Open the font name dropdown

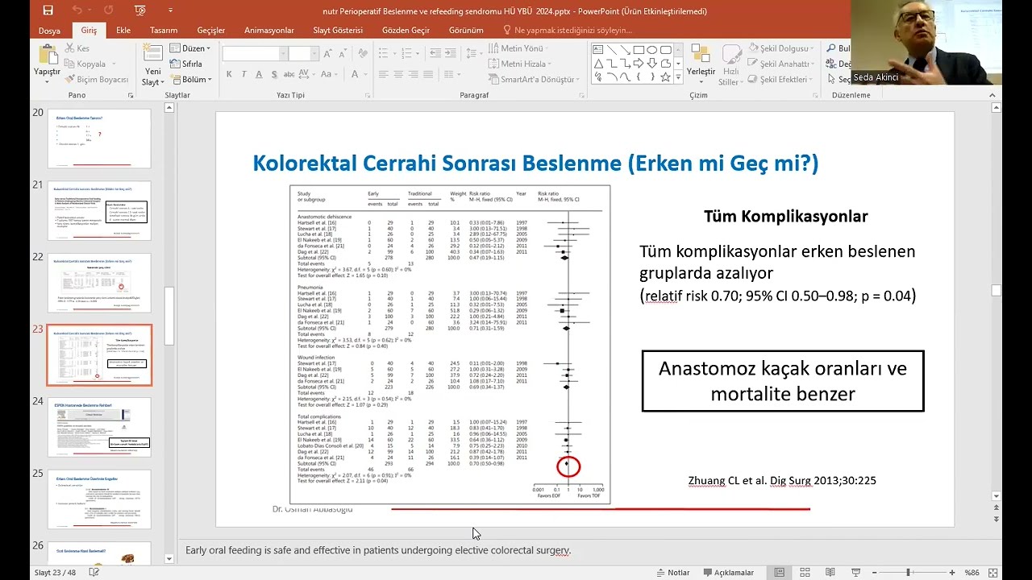(x=283, y=54)
